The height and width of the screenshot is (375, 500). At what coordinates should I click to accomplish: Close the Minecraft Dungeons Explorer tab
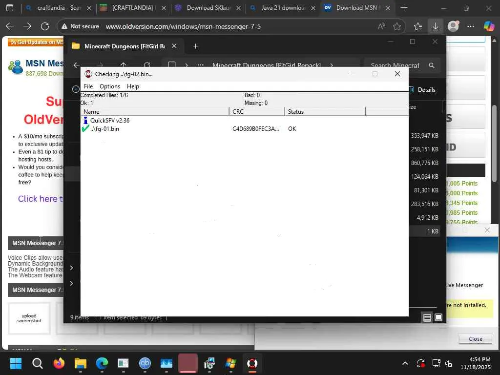174,46
